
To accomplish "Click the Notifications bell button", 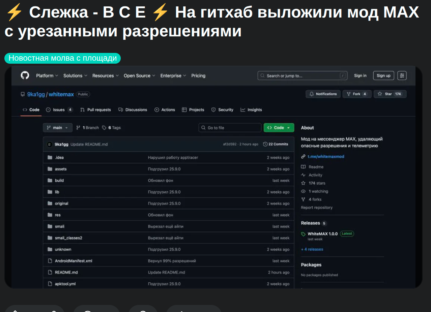I will [323, 94].
